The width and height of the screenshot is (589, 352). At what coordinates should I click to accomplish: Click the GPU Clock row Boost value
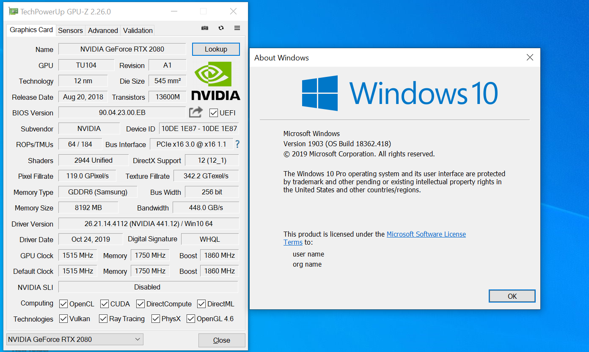tap(220, 255)
